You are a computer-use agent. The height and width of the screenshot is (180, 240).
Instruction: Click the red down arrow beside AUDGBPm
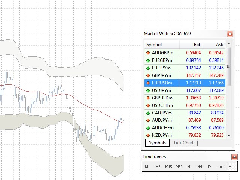click(x=148, y=53)
